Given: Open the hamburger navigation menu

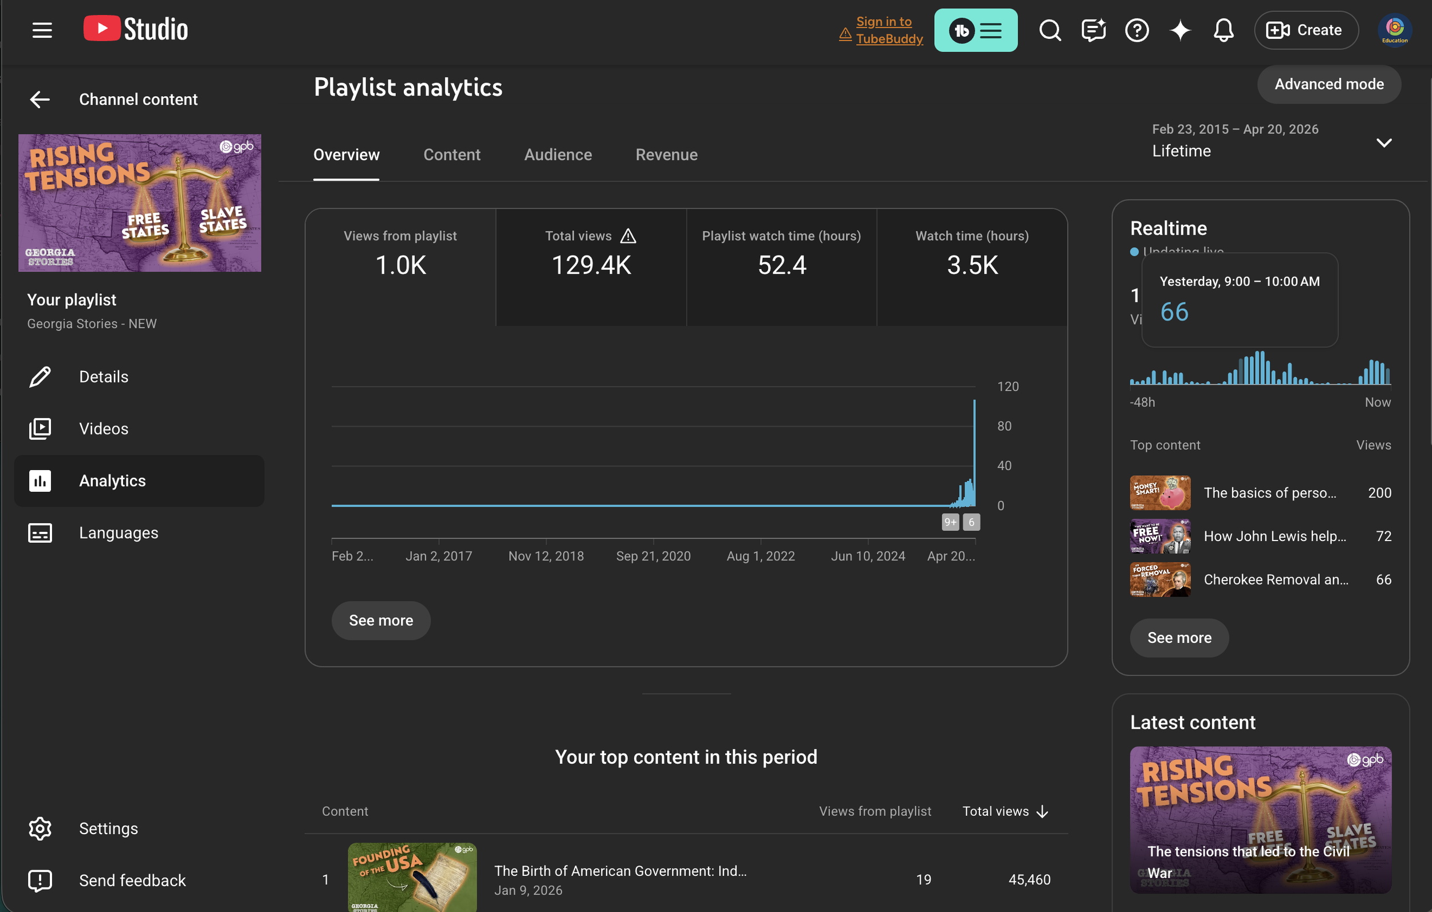Looking at the screenshot, I should 42,30.
